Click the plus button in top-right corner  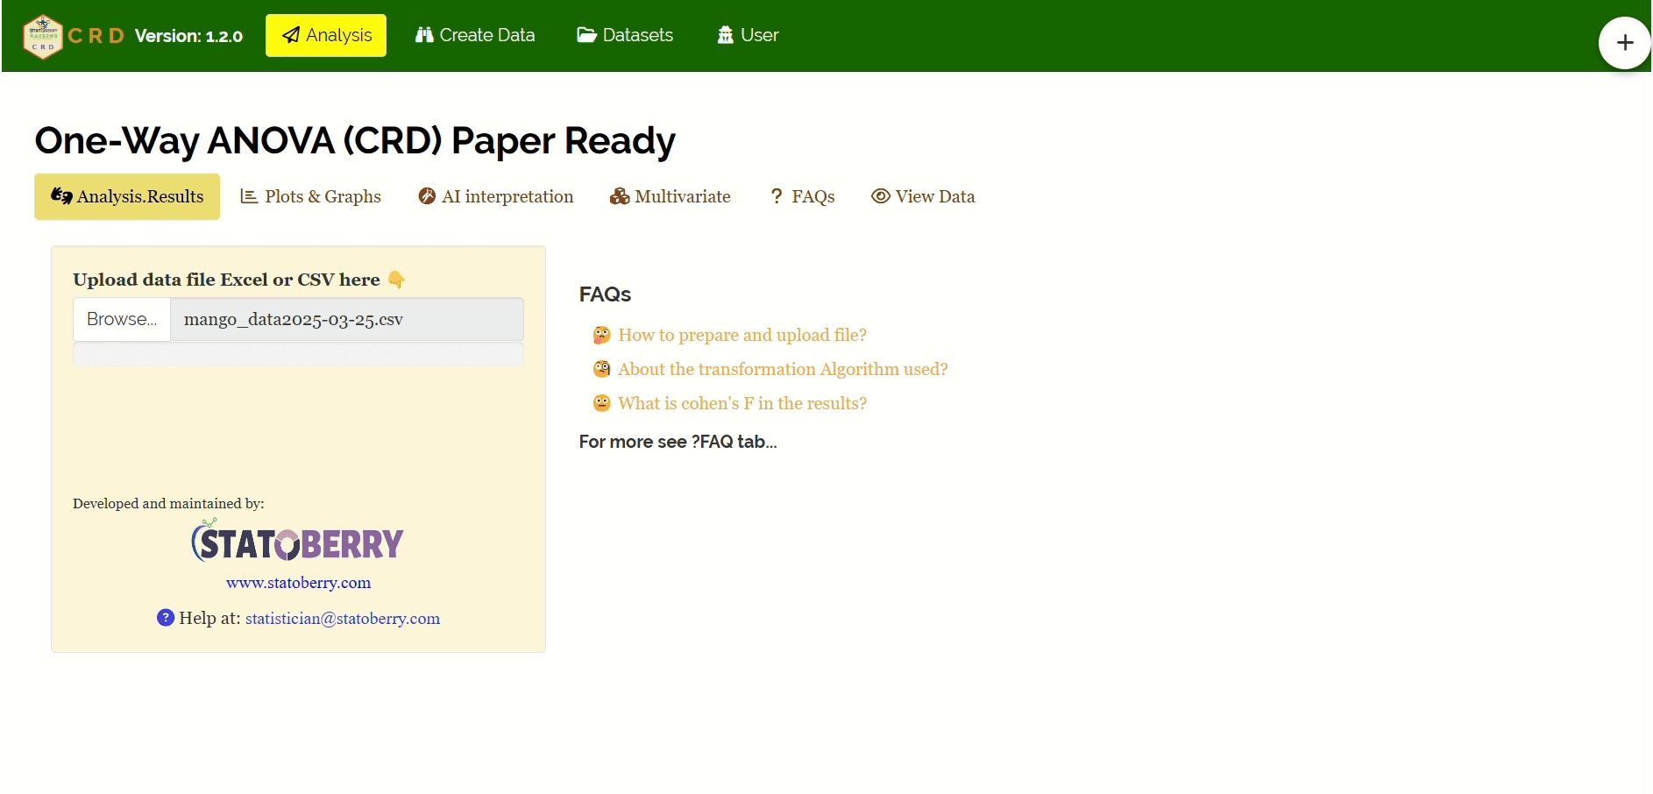pyautogui.click(x=1624, y=43)
